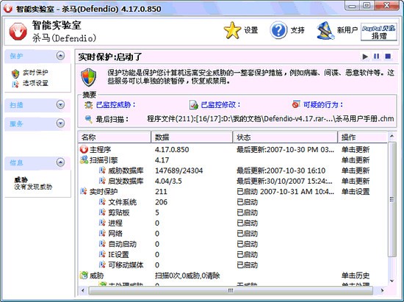Click 单击历史 for the 威胁 row
The image size is (404, 302).
click(356, 276)
